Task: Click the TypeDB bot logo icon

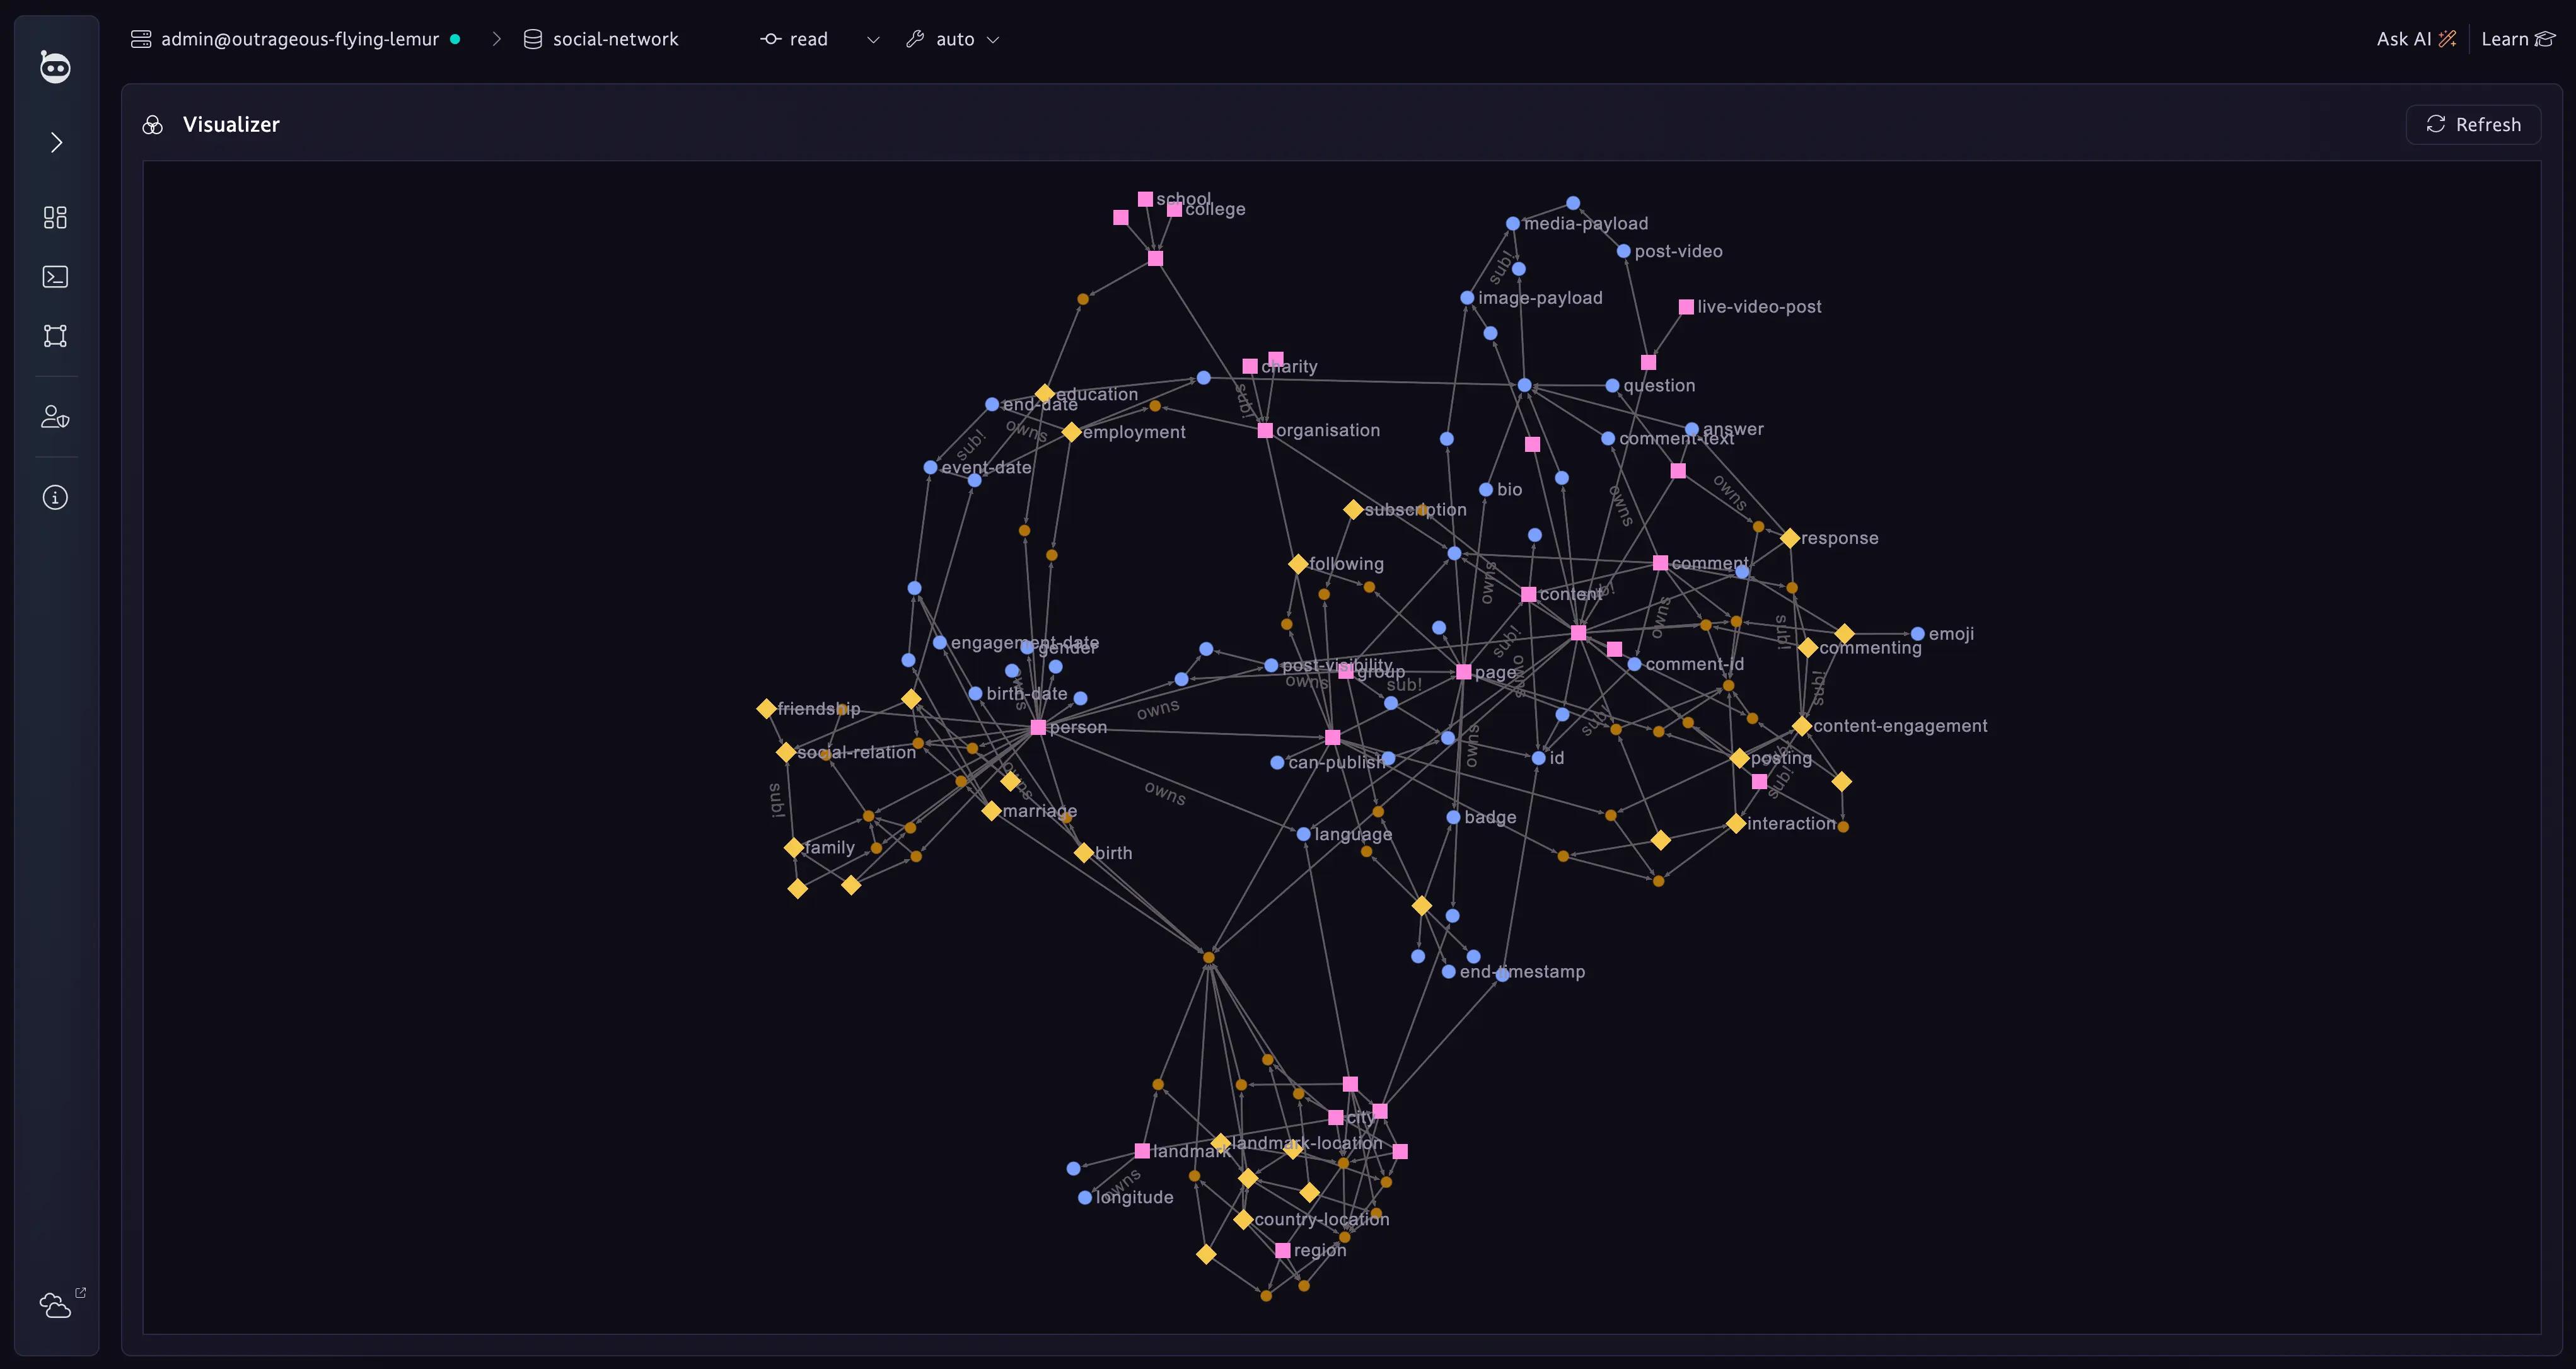Action: click(x=55, y=67)
